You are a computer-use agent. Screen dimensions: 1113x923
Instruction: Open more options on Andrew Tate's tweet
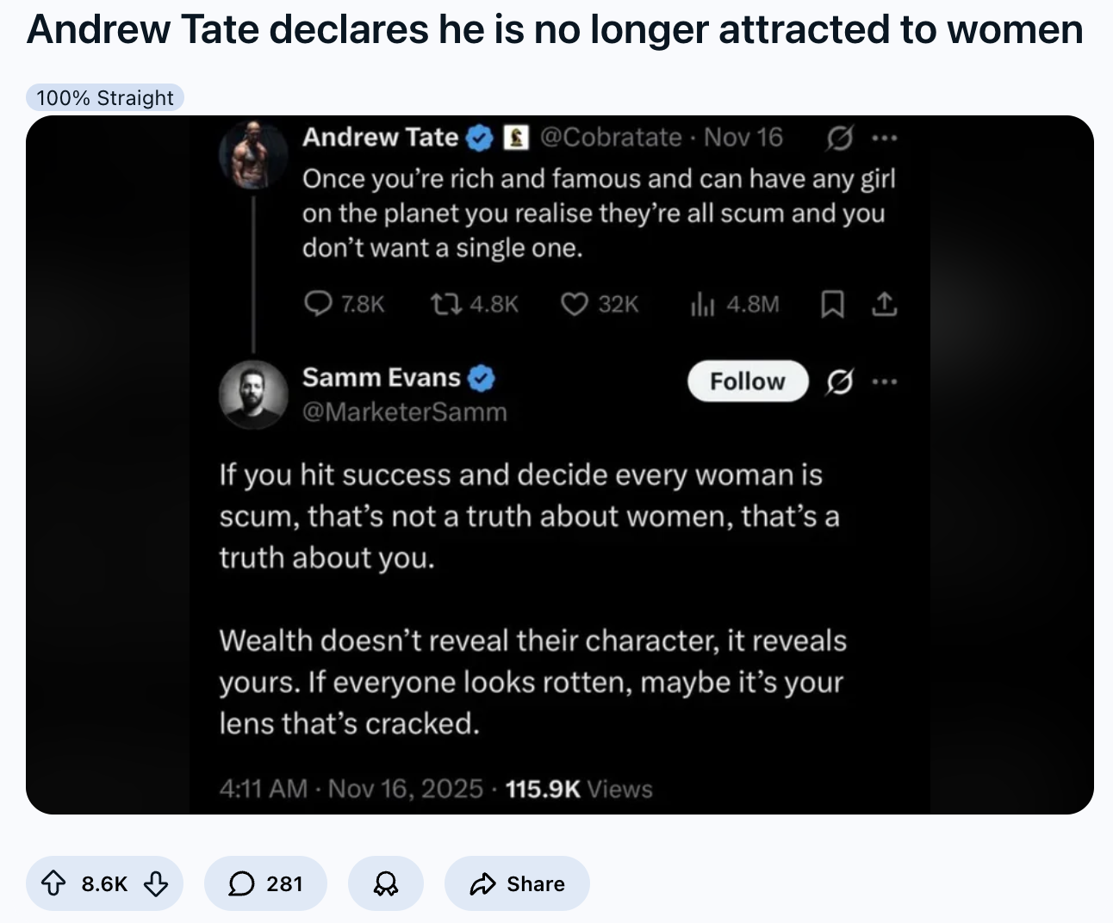(885, 138)
